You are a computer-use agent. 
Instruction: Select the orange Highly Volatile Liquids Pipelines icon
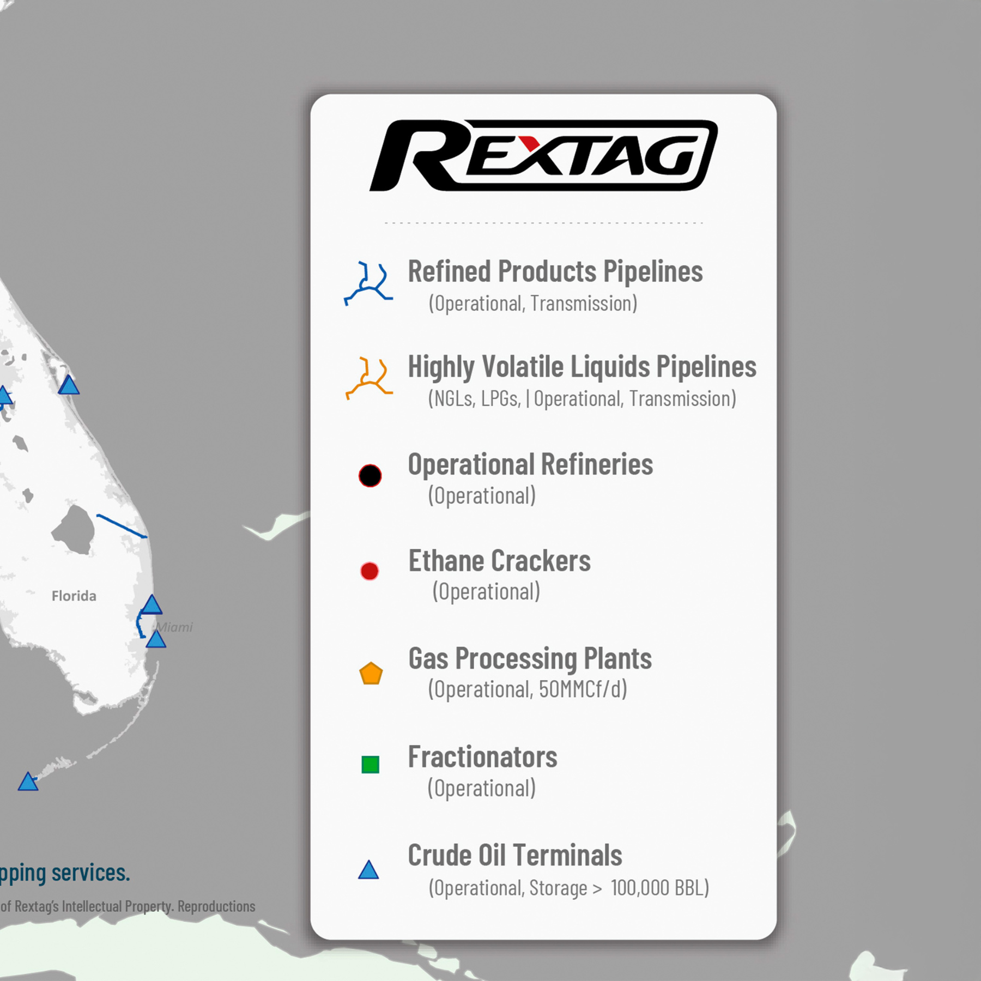(369, 378)
